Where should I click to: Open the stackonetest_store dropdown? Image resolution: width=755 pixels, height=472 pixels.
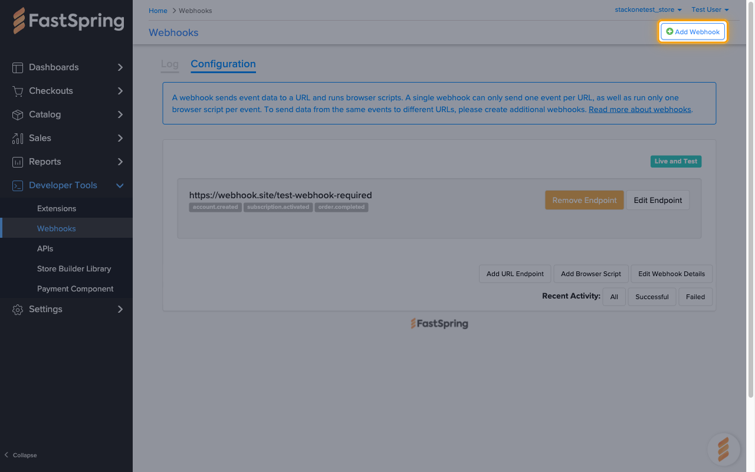pyautogui.click(x=648, y=10)
